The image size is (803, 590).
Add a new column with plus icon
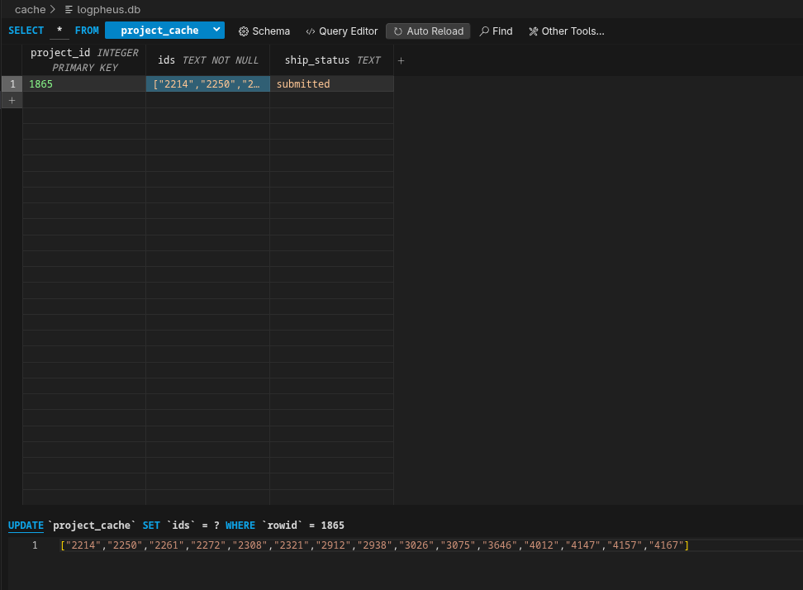(x=401, y=60)
